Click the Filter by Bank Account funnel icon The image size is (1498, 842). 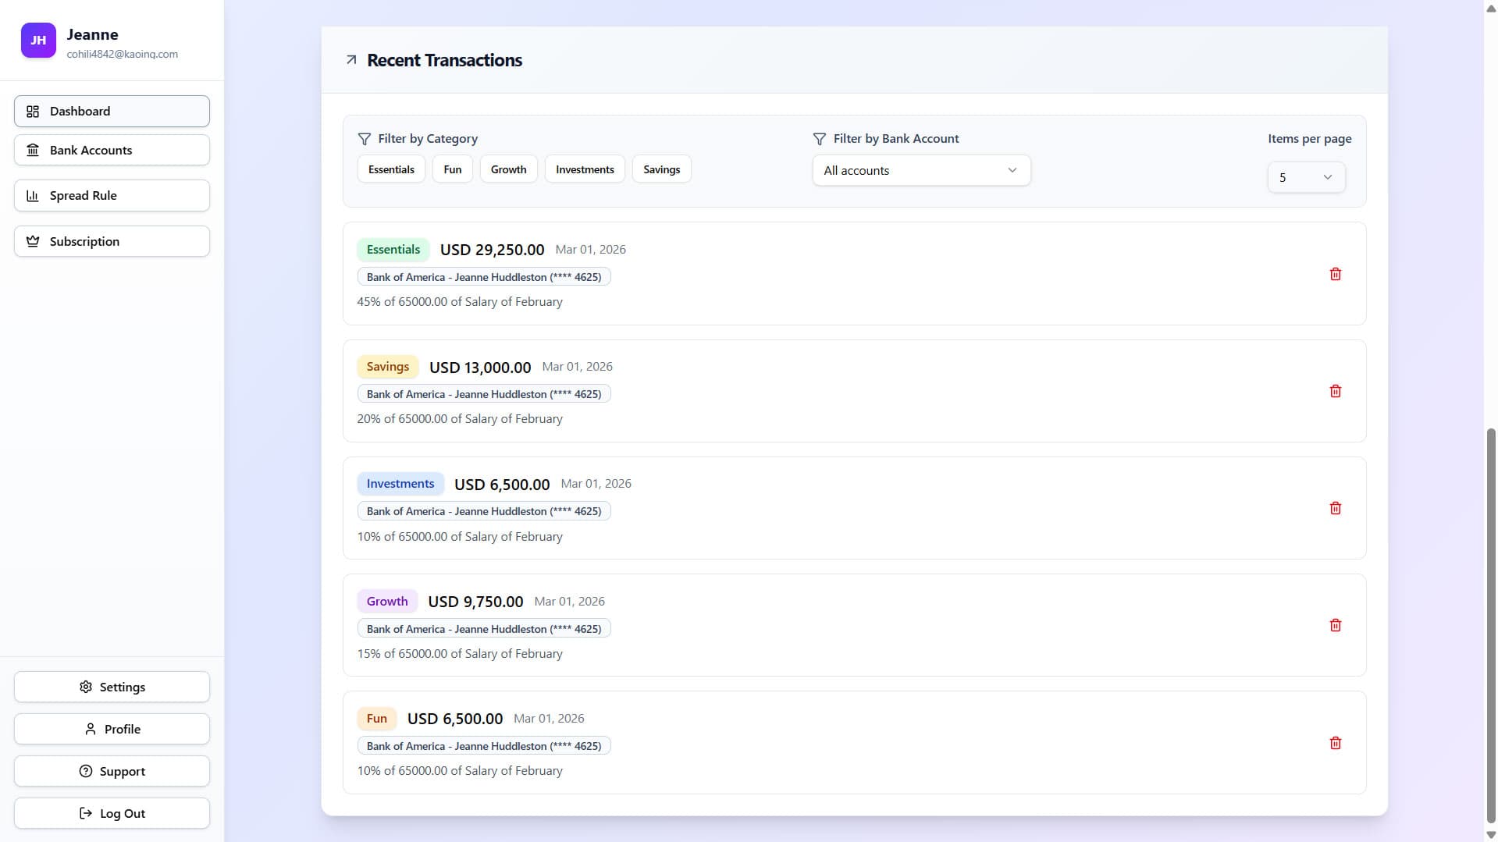click(x=819, y=139)
